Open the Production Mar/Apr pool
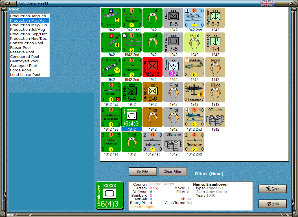This screenshot has width=298, height=217. [x=29, y=20]
